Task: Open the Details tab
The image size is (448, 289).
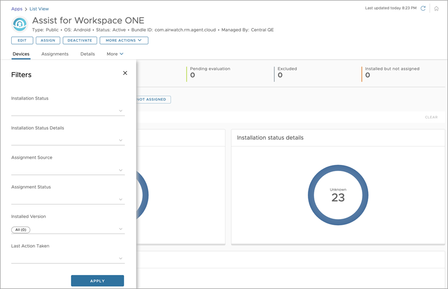Action: 88,54
